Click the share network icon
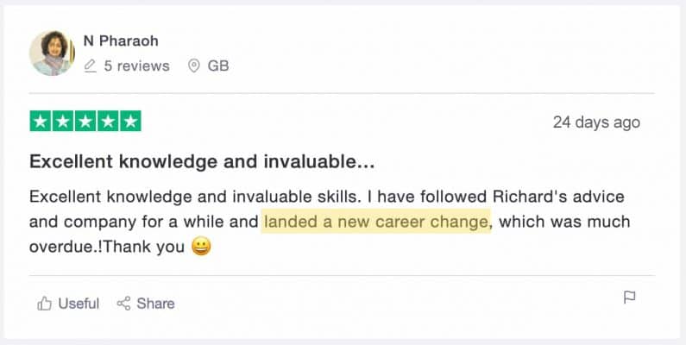Image resolution: width=686 pixels, height=345 pixels. (123, 303)
